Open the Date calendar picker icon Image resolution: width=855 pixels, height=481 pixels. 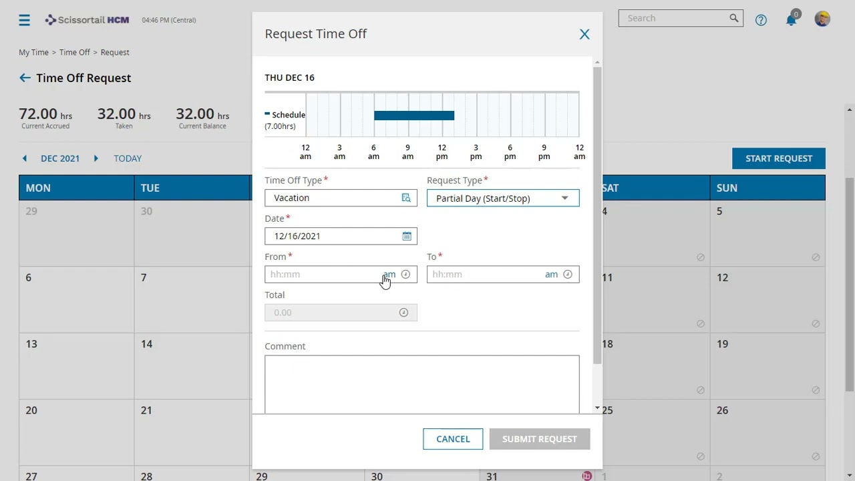click(x=406, y=236)
